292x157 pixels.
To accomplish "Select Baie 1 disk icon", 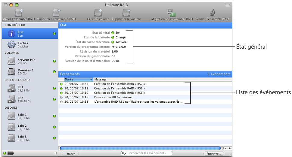I will coord(11,116).
